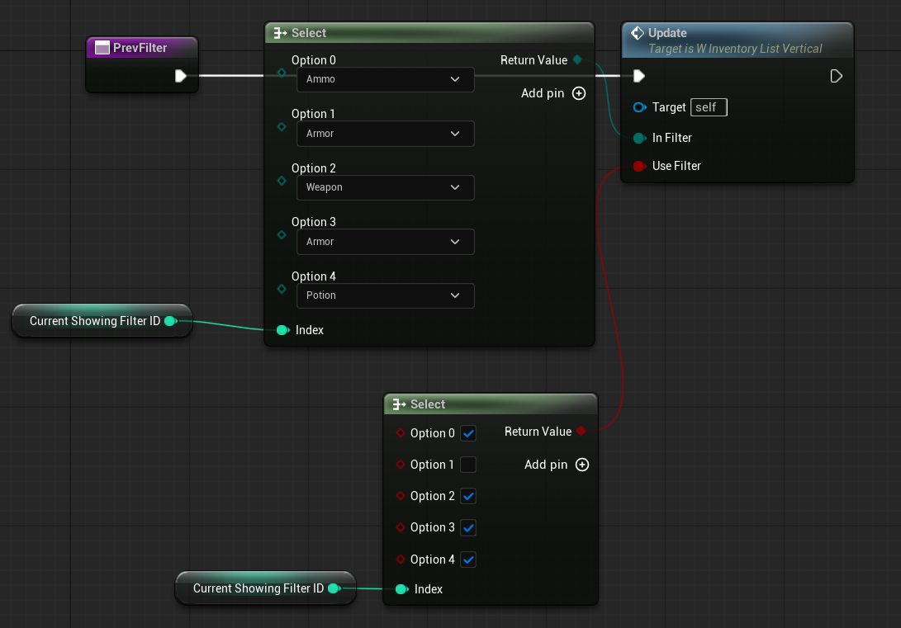Select the PrevFilter event node title
The width and height of the screenshot is (901, 628).
coord(140,48)
